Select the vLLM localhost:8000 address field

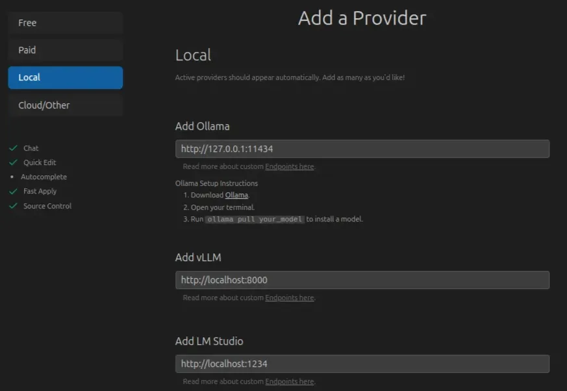point(361,280)
